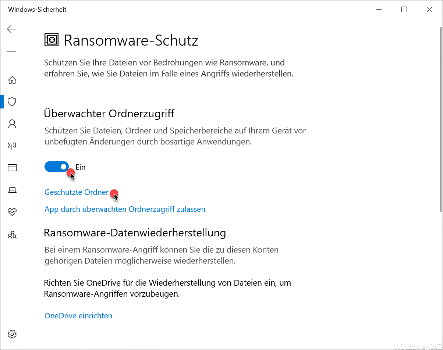Image resolution: width=443 pixels, height=350 pixels.
Task: Open the Home (Startseite) section
Action: pos(12,80)
